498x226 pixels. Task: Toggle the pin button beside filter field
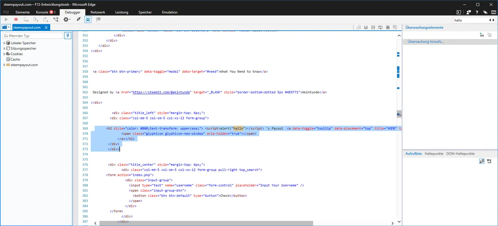click(x=68, y=36)
